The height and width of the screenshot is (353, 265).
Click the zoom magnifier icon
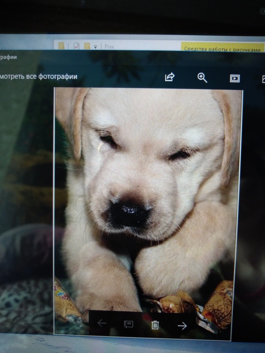click(202, 78)
